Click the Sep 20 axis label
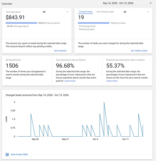Viewport: 156px width, 161px height. click(35, 139)
